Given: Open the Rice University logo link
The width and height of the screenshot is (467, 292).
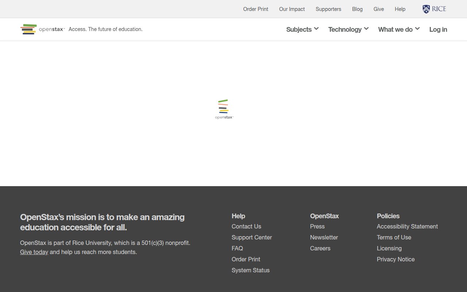Looking at the screenshot, I should pos(434,9).
